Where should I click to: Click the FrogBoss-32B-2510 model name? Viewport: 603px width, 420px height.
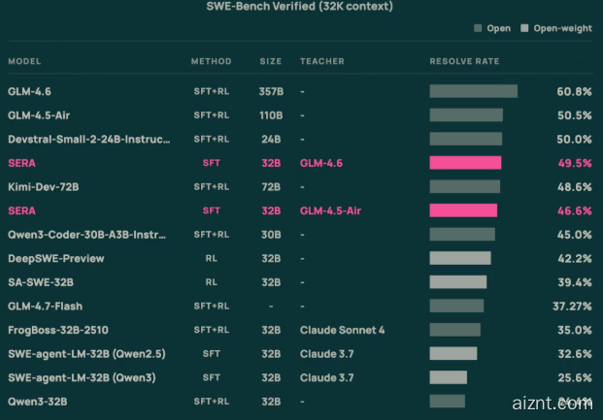(x=64, y=330)
